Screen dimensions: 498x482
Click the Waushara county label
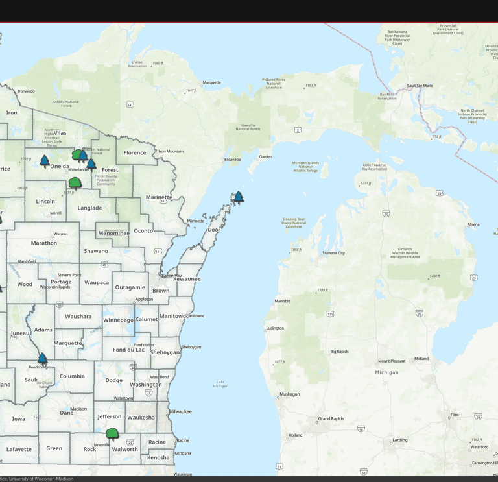78,316
